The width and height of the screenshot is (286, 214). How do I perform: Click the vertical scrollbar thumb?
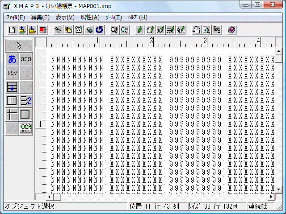pyautogui.click(x=278, y=59)
